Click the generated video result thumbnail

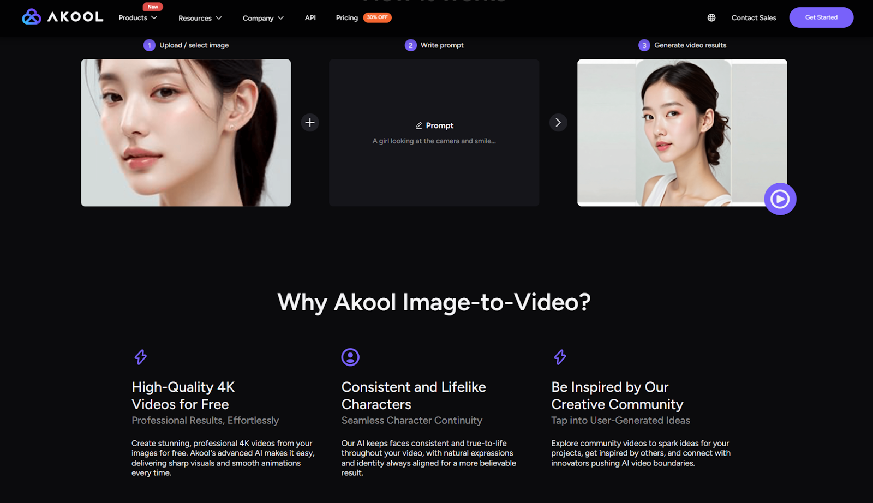682,133
